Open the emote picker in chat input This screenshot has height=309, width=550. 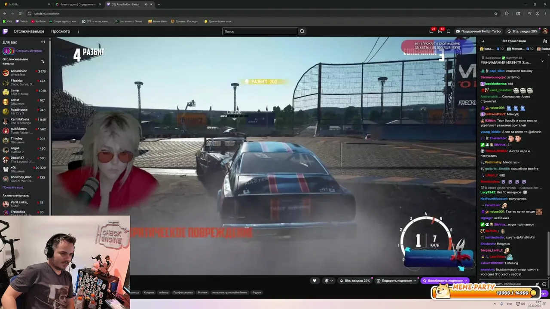[x=544, y=284]
